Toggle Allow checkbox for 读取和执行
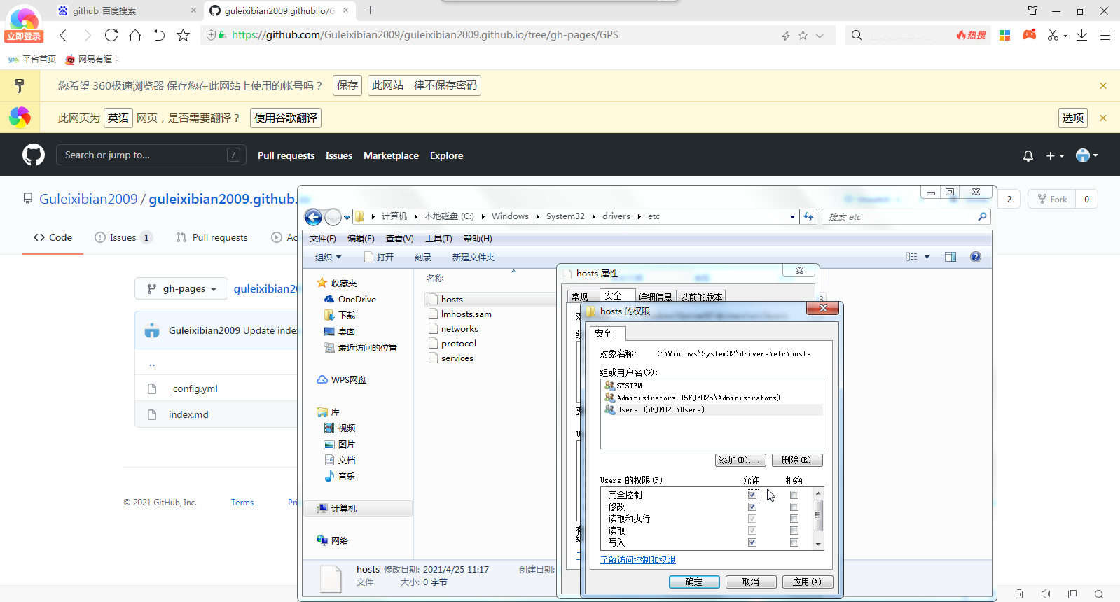 (752, 519)
